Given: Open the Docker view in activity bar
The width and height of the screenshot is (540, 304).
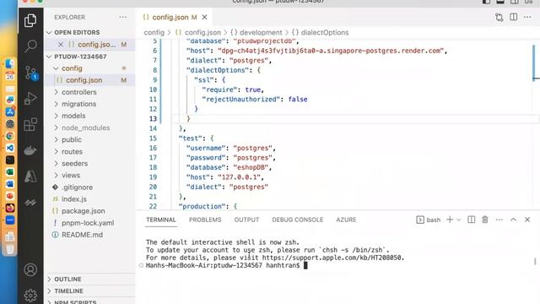Looking at the screenshot, I should click(30, 150).
